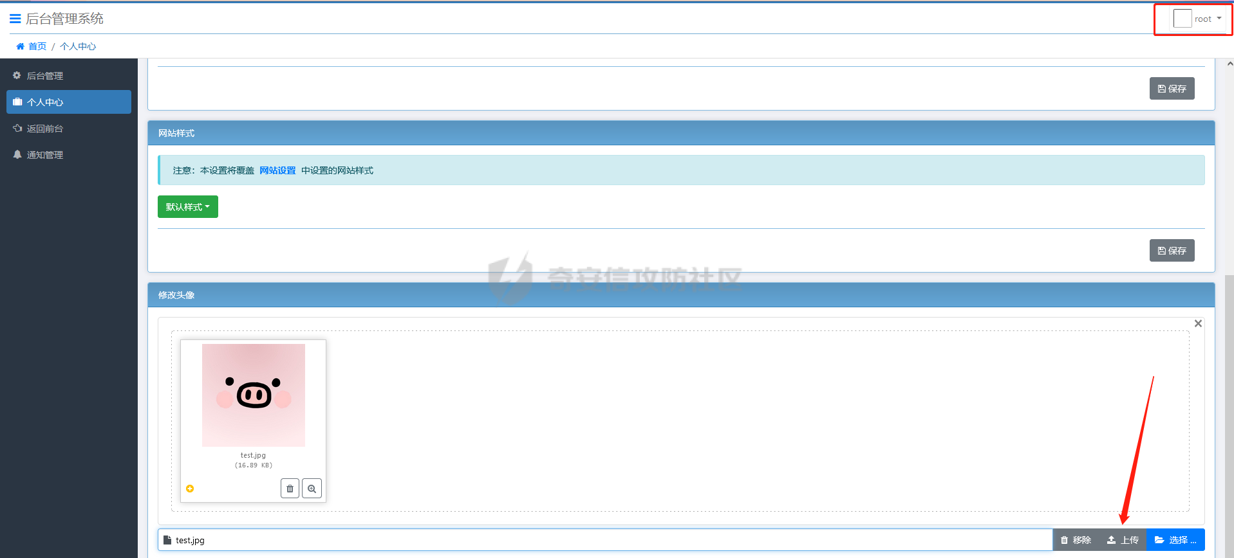Close the file preview with X icon
The image size is (1234, 558).
pyautogui.click(x=1198, y=323)
